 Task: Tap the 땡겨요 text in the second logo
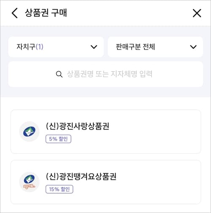click(29, 187)
